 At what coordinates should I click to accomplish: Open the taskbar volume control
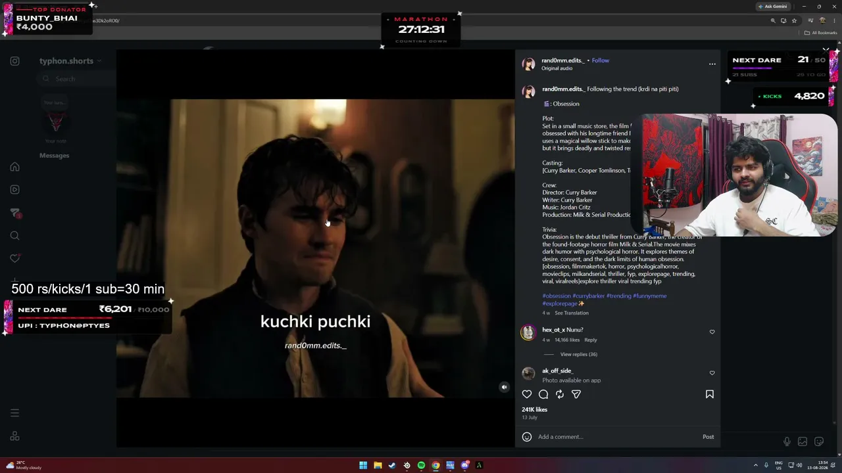coord(799,466)
